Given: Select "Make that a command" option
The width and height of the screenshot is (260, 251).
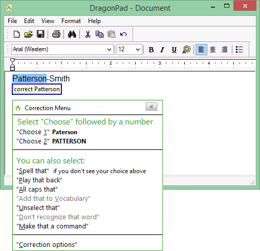Looking at the screenshot, I should (x=52, y=226).
